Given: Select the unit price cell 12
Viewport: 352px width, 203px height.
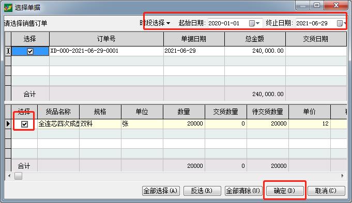Looking at the screenshot, I should point(309,124).
